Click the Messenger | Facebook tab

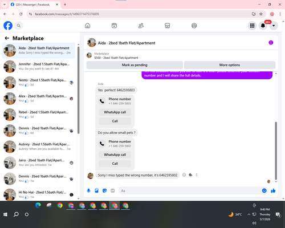tap(35, 5)
